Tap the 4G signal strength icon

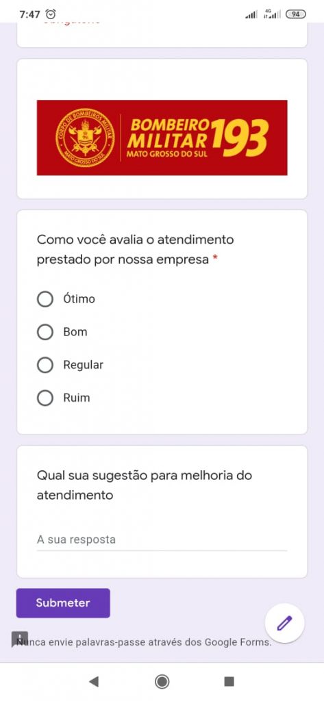point(272,14)
